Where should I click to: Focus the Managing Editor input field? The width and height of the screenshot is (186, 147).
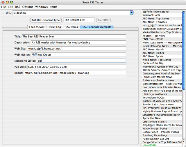pos(81,61)
